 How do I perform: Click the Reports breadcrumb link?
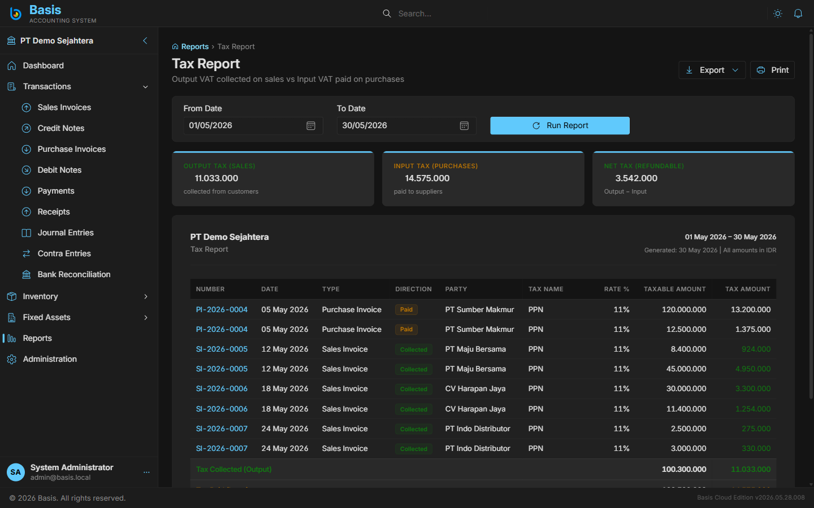pyautogui.click(x=195, y=47)
